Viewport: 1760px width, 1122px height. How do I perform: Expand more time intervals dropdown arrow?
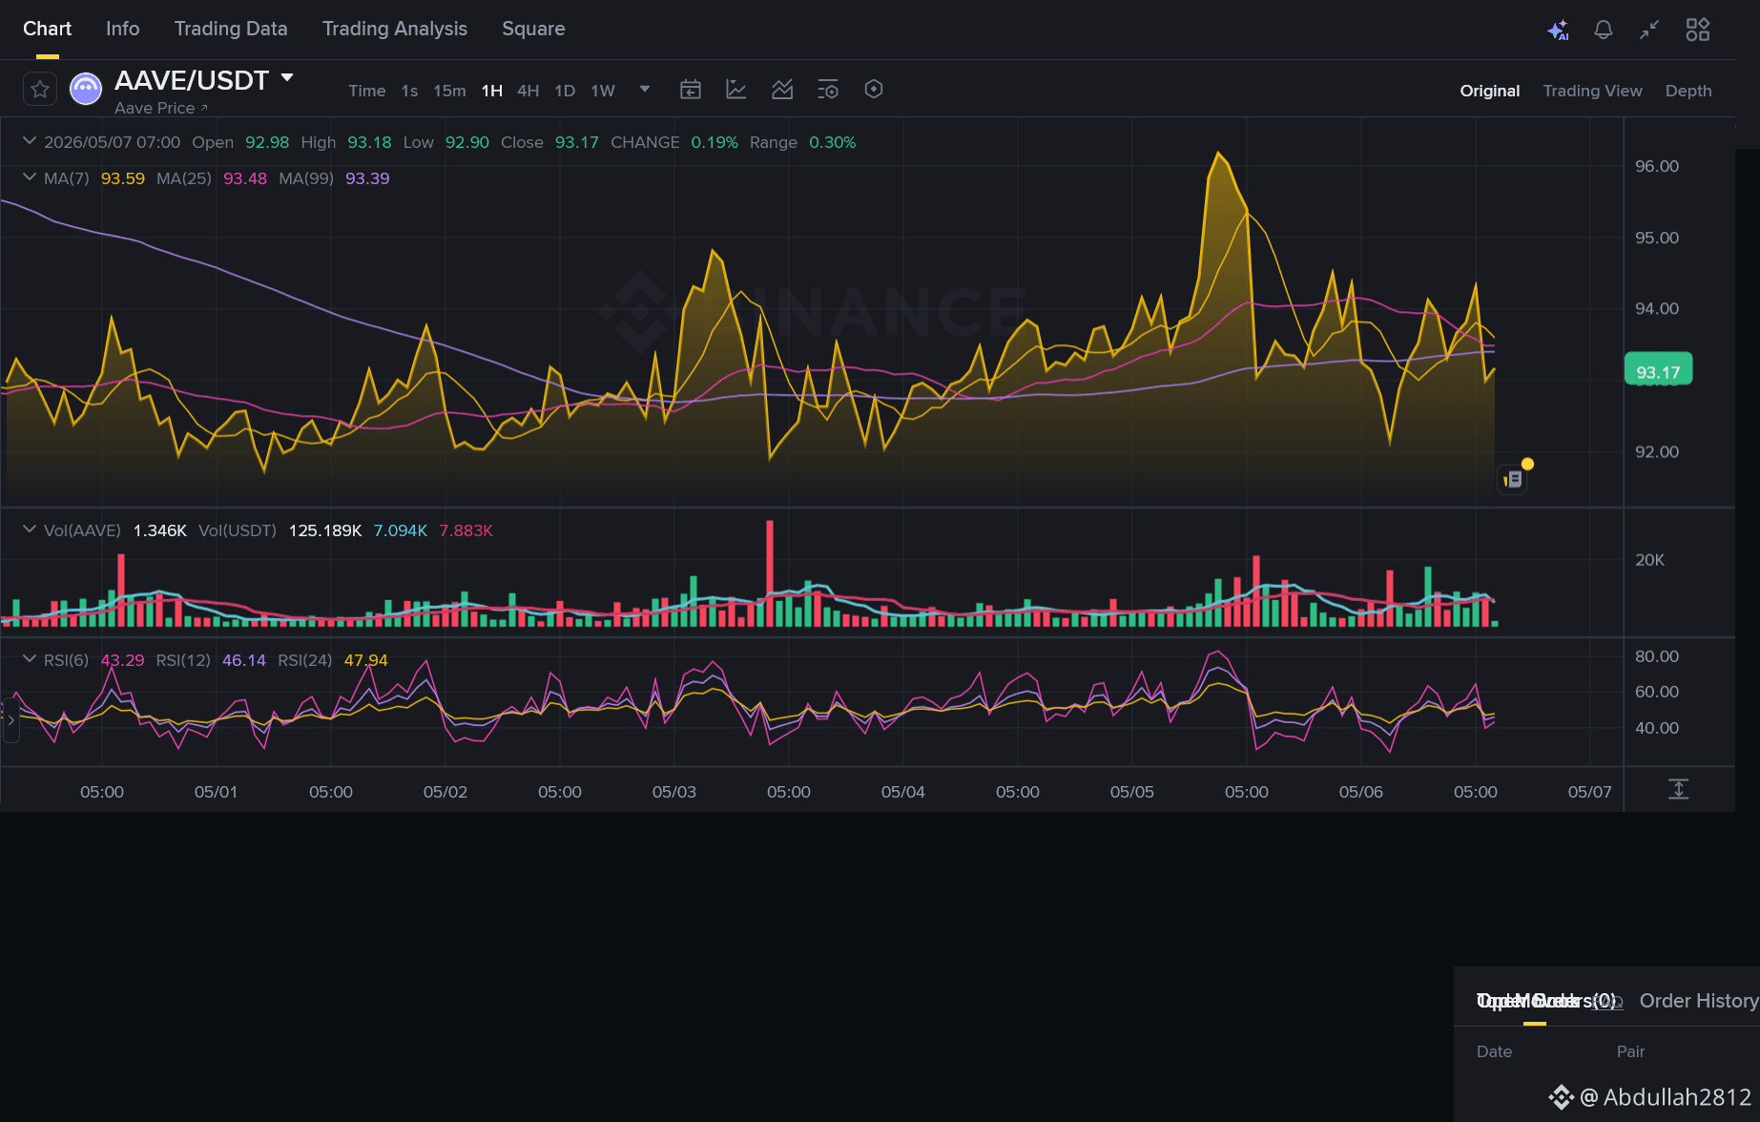point(645,90)
